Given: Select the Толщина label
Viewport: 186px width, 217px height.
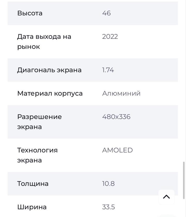Looking at the screenshot, I should (33, 184).
